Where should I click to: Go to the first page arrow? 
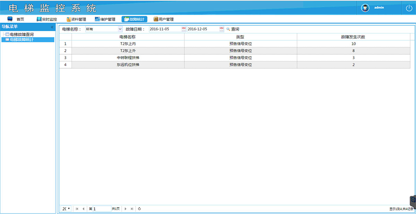[77, 209]
